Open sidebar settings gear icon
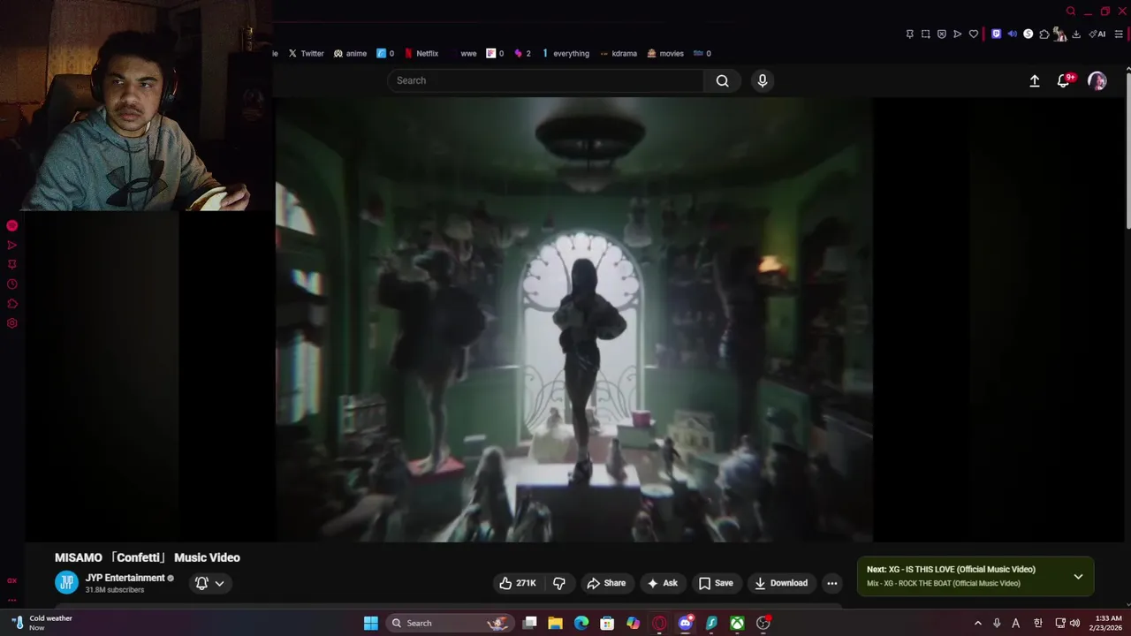The height and width of the screenshot is (636, 1131). point(12,323)
